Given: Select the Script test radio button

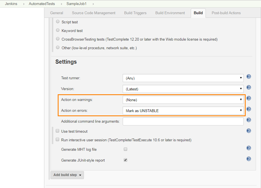Looking at the screenshot, I should pos(58,21).
